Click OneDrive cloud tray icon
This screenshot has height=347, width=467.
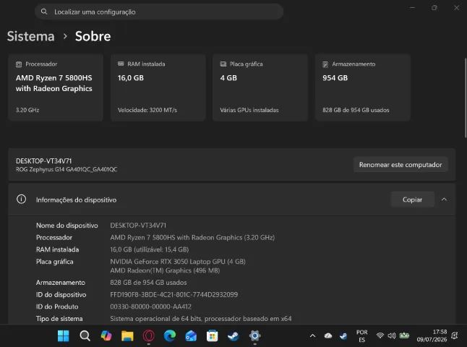coord(328,336)
